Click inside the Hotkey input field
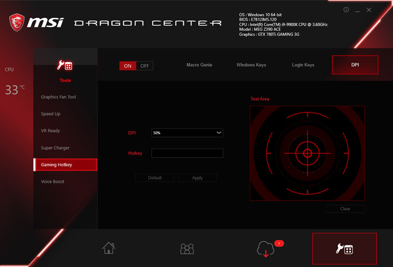This screenshot has width=393, height=267. [187, 153]
